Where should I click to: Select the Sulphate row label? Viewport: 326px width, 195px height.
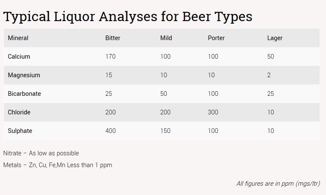click(20, 131)
